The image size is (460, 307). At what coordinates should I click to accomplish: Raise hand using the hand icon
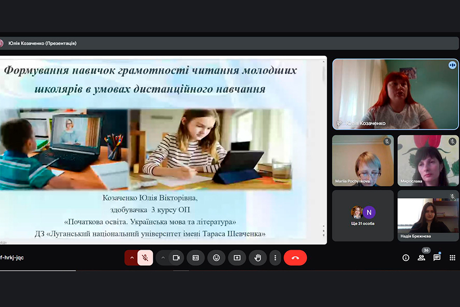click(x=258, y=258)
